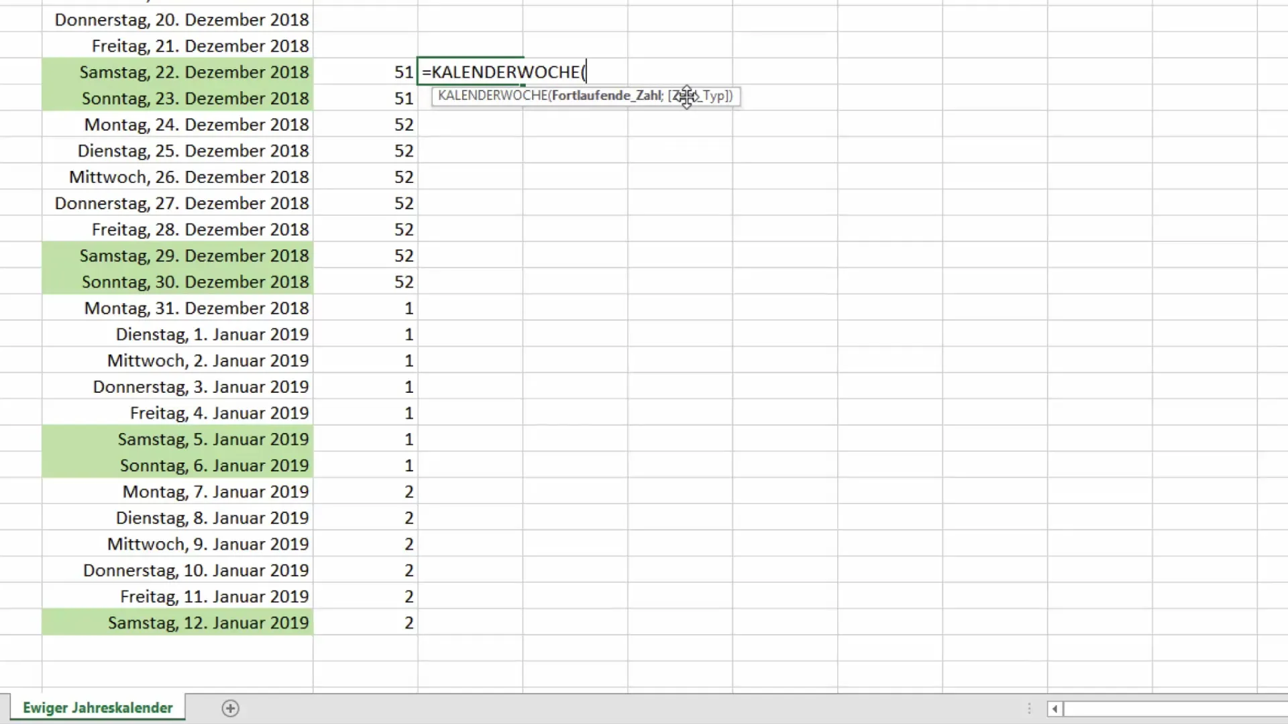
Task: Select cell Dienstag, 8. Januar 2019
Action: tap(178, 517)
